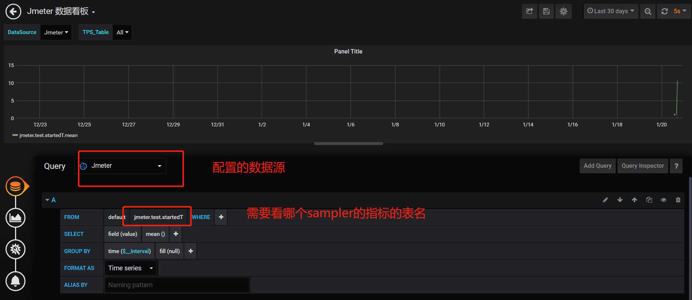Open the TPS_Table All variable dropdown

click(x=123, y=32)
